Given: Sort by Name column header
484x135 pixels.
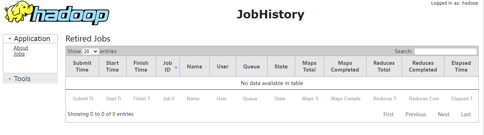Looking at the screenshot, I should point(194,66).
